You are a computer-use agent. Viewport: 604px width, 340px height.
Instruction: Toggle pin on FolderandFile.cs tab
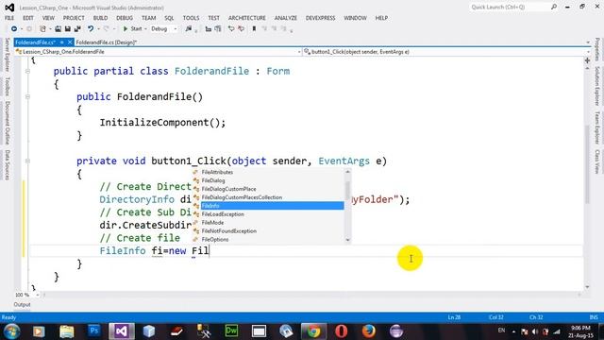pyautogui.click(x=61, y=42)
